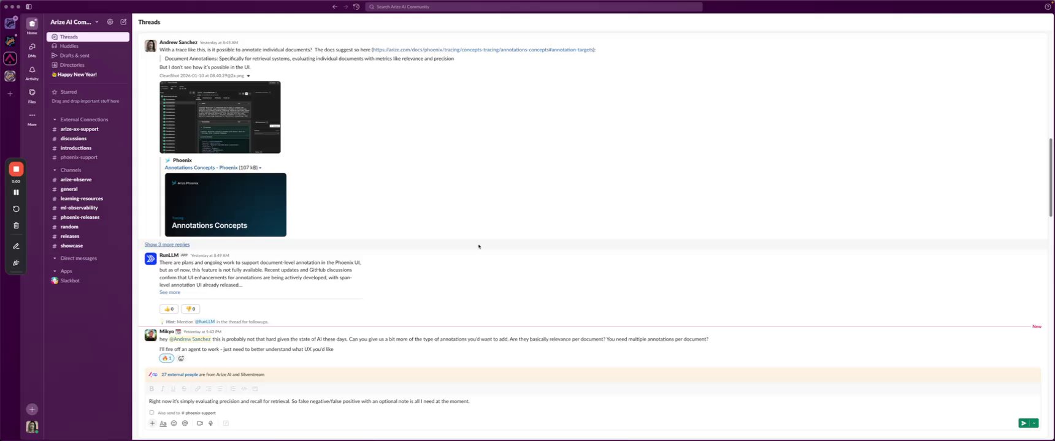Restart the screen recording
Screen dimensions: 1055x441
[16, 209]
